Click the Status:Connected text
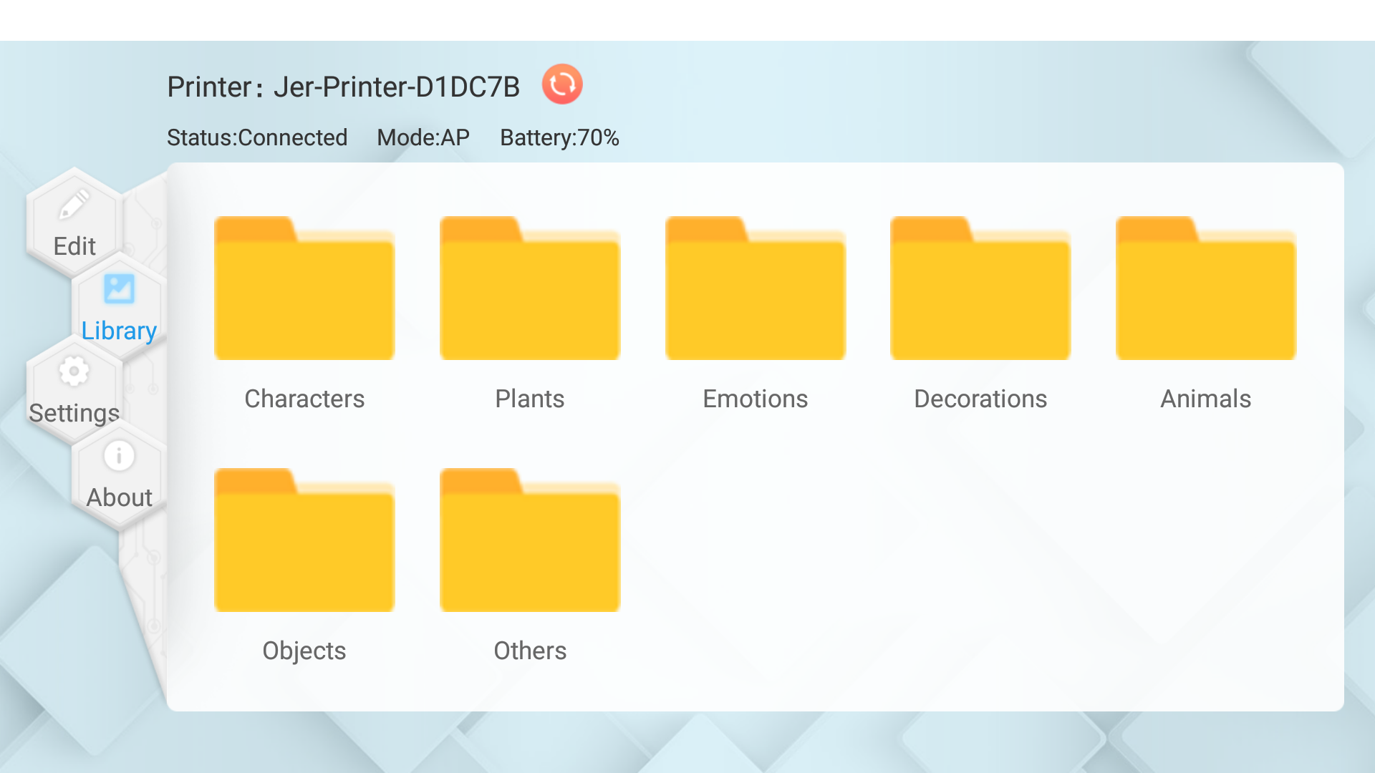This screenshot has width=1375, height=773. (256, 137)
